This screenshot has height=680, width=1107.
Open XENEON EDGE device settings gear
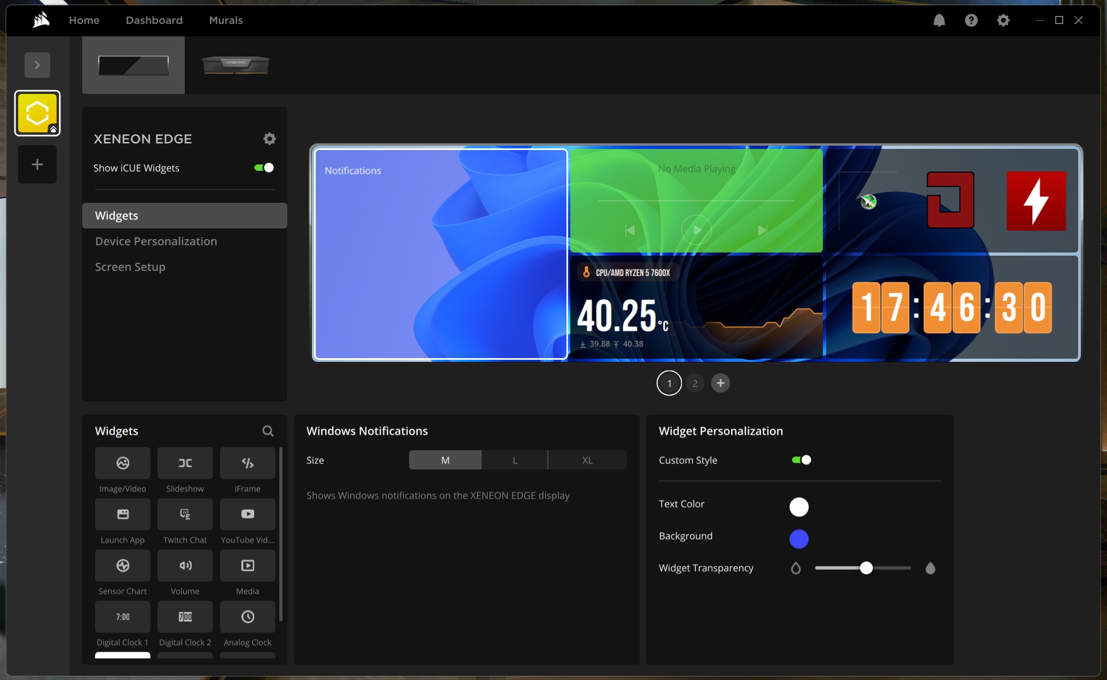[x=270, y=139]
